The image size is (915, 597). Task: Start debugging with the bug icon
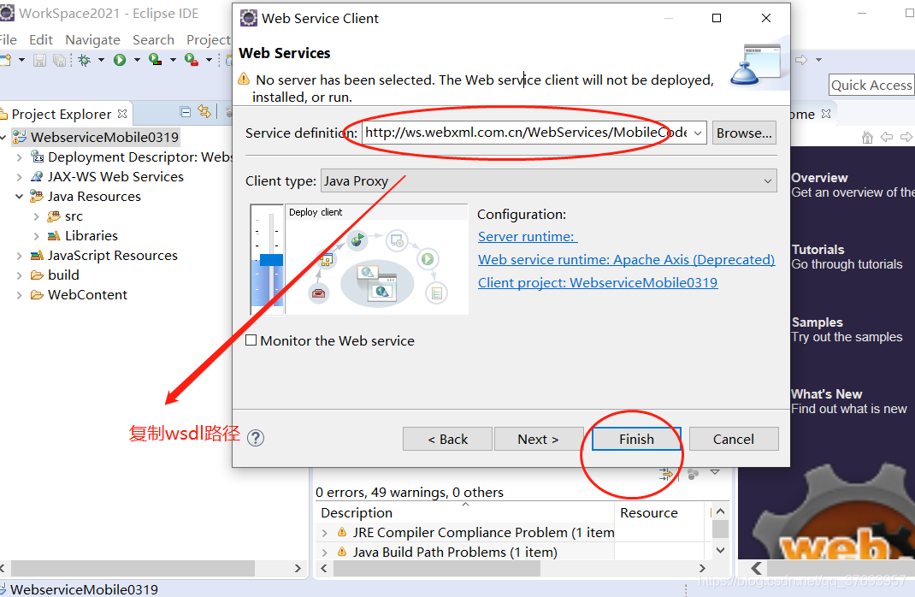tap(85, 60)
